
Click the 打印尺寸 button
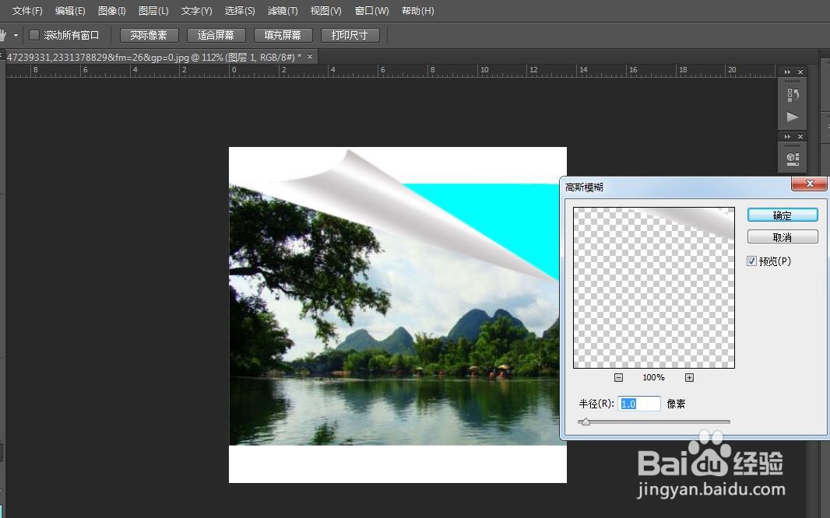pyautogui.click(x=350, y=36)
